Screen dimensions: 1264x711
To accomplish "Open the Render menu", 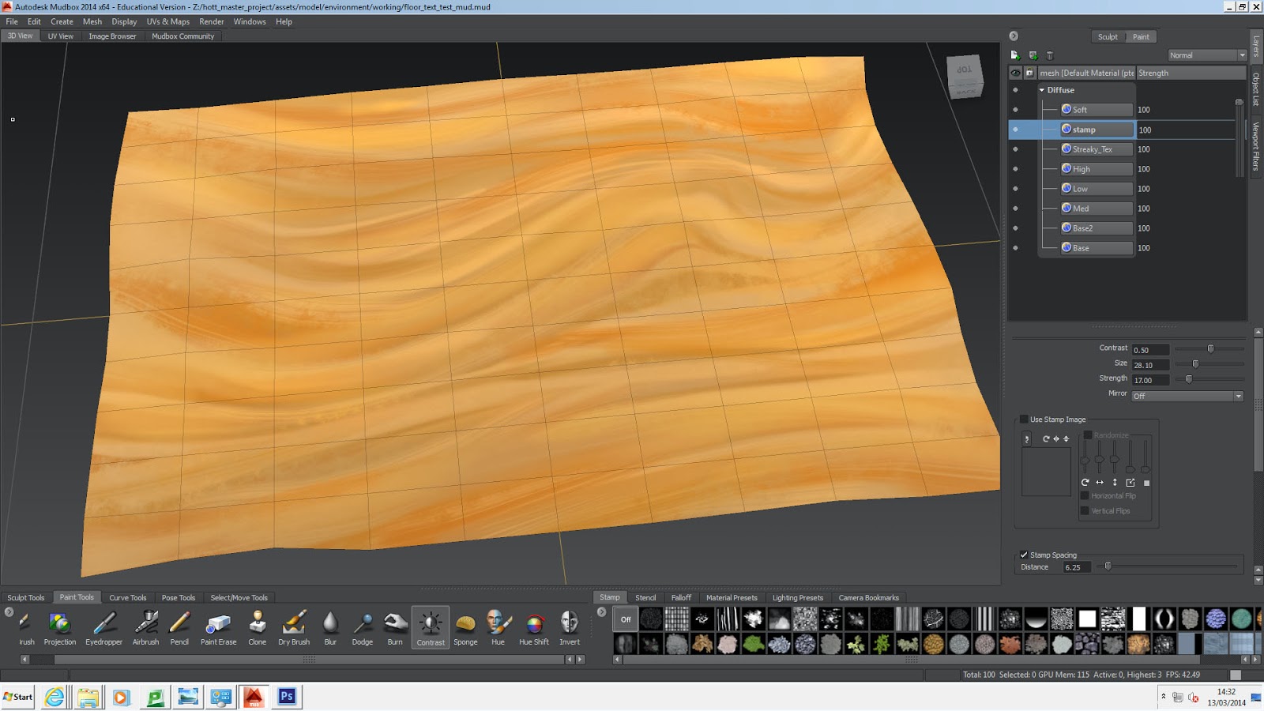I will click(x=211, y=21).
